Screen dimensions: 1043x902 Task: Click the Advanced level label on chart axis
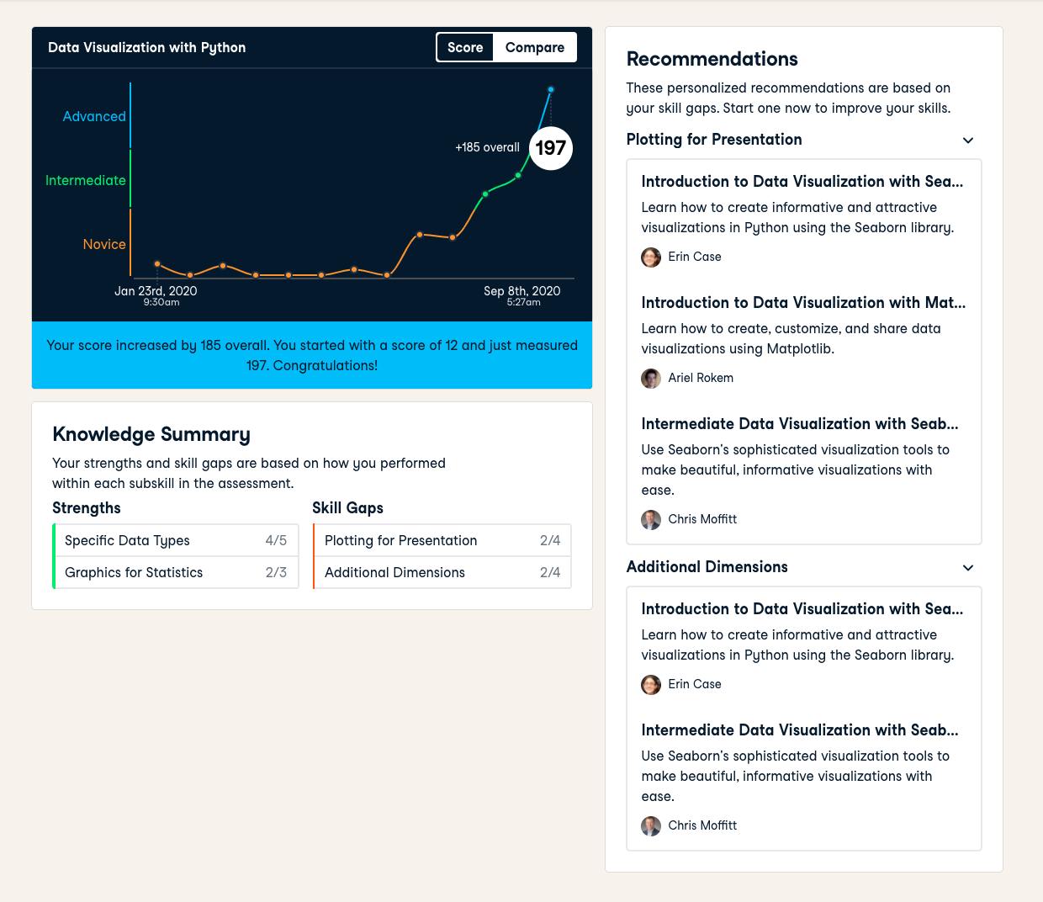tap(94, 117)
